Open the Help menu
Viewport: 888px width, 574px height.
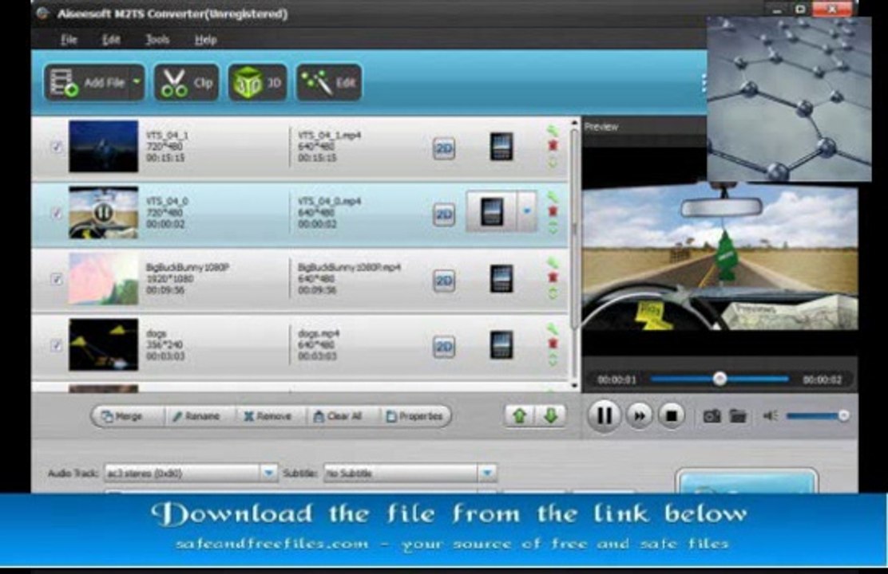click(x=205, y=40)
